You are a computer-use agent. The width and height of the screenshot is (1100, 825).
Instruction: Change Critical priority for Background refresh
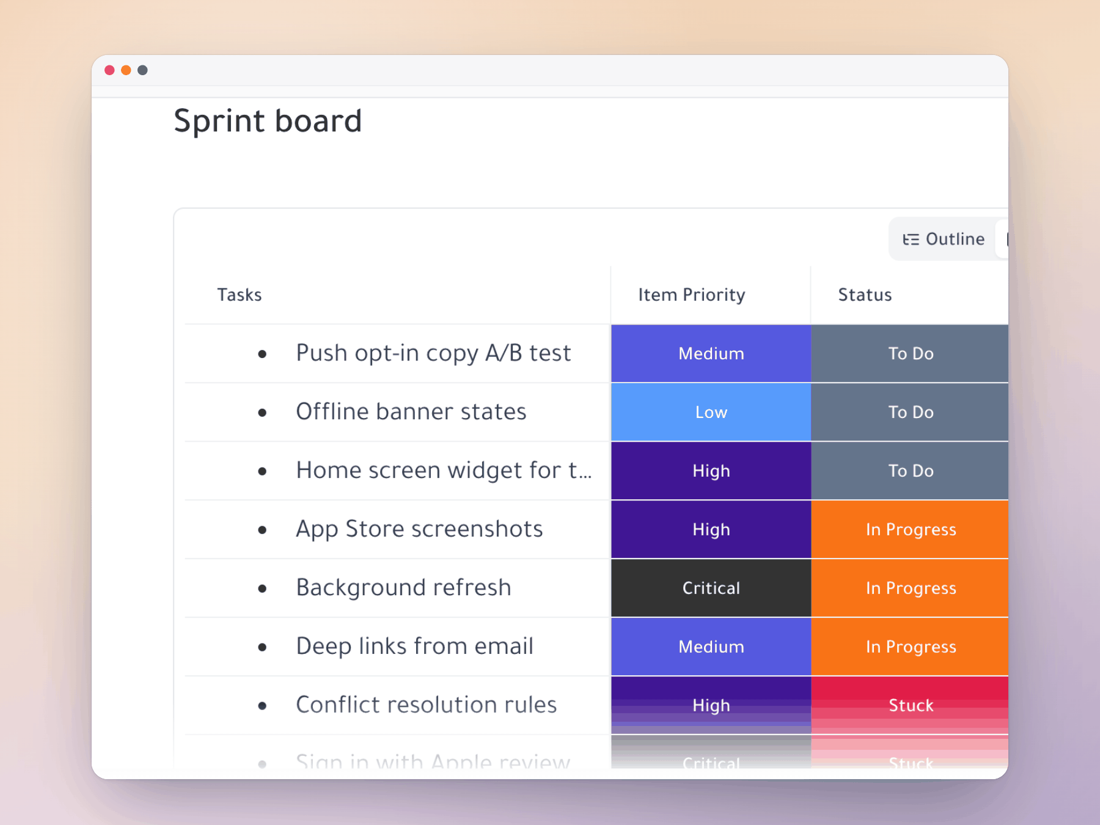[x=711, y=588]
